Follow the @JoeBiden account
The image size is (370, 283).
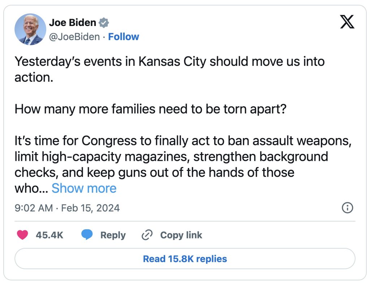point(124,37)
